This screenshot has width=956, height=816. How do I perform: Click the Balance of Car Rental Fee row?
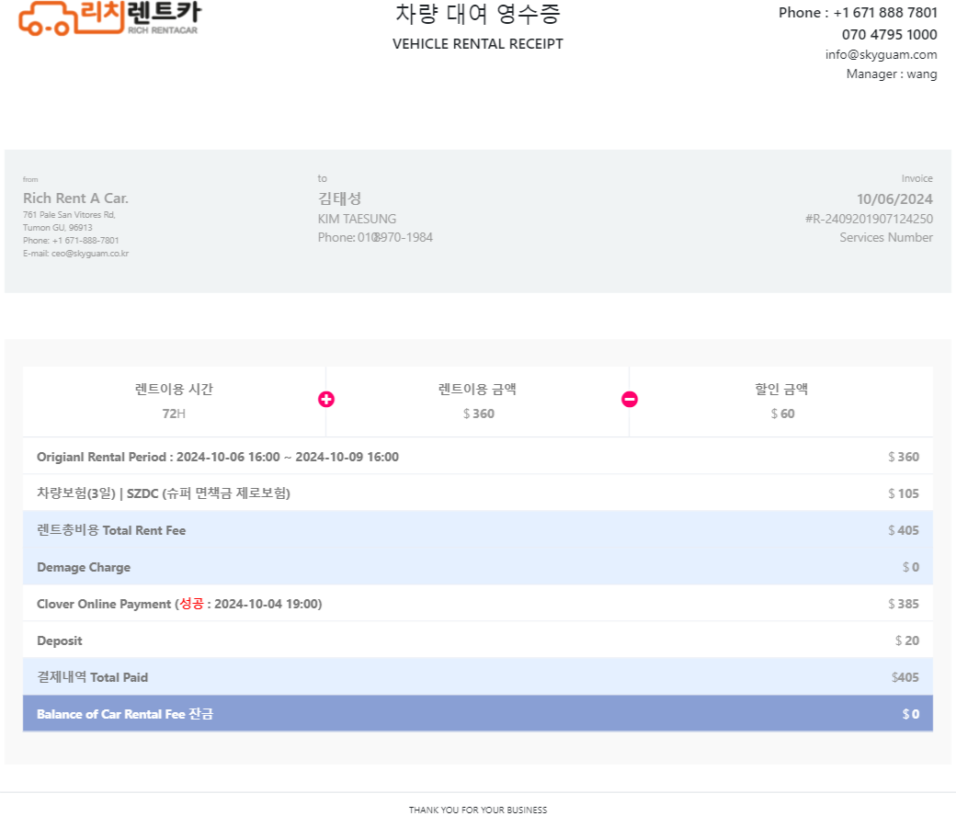click(478, 714)
